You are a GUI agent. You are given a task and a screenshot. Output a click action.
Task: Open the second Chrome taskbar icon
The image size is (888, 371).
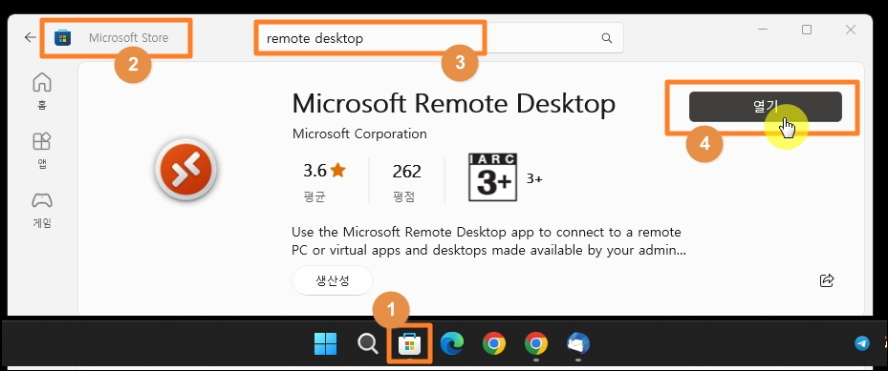click(x=535, y=343)
